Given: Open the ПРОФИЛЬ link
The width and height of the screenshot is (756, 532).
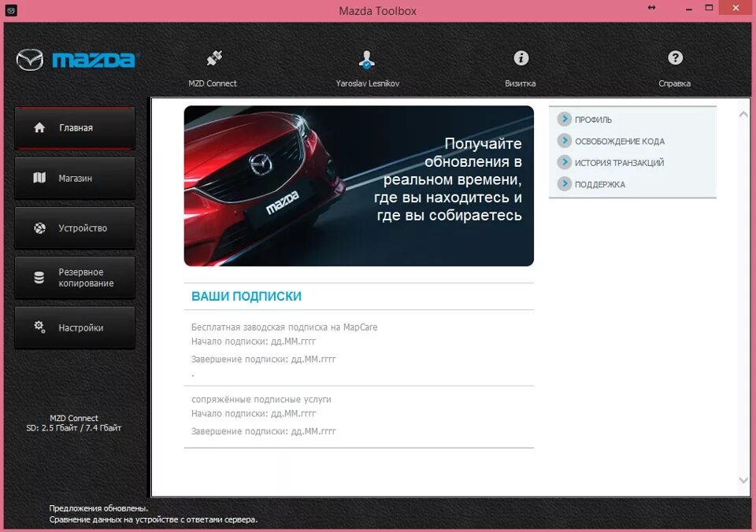Looking at the screenshot, I should click(x=593, y=120).
